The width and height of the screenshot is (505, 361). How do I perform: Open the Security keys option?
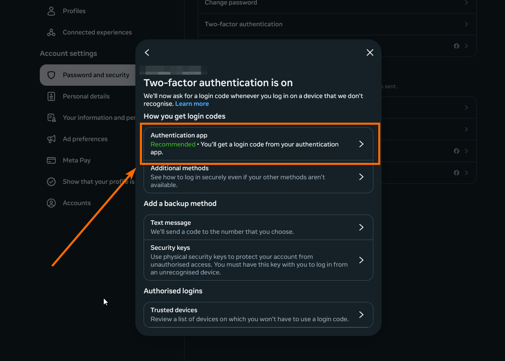click(x=258, y=260)
